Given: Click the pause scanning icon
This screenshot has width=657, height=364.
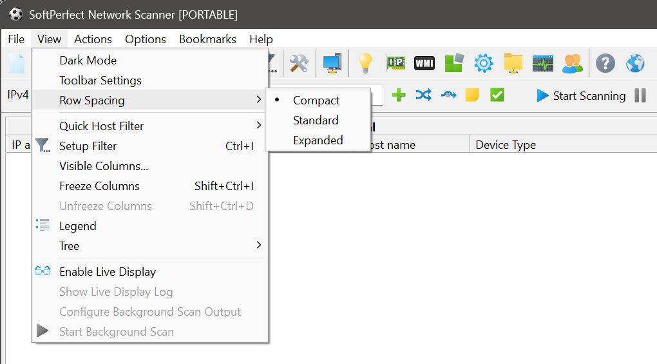Looking at the screenshot, I should coord(640,95).
